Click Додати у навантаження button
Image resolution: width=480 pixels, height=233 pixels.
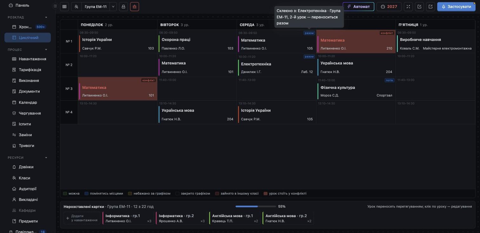point(82,218)
